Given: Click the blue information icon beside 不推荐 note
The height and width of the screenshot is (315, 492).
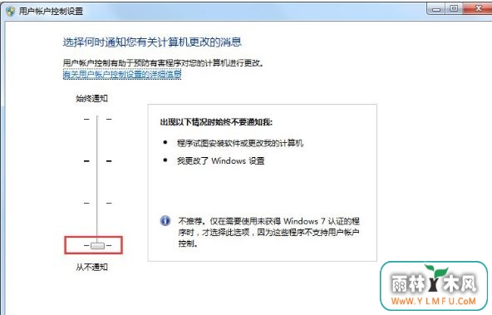Looking at the screenshot, I should tap(165, 221).
